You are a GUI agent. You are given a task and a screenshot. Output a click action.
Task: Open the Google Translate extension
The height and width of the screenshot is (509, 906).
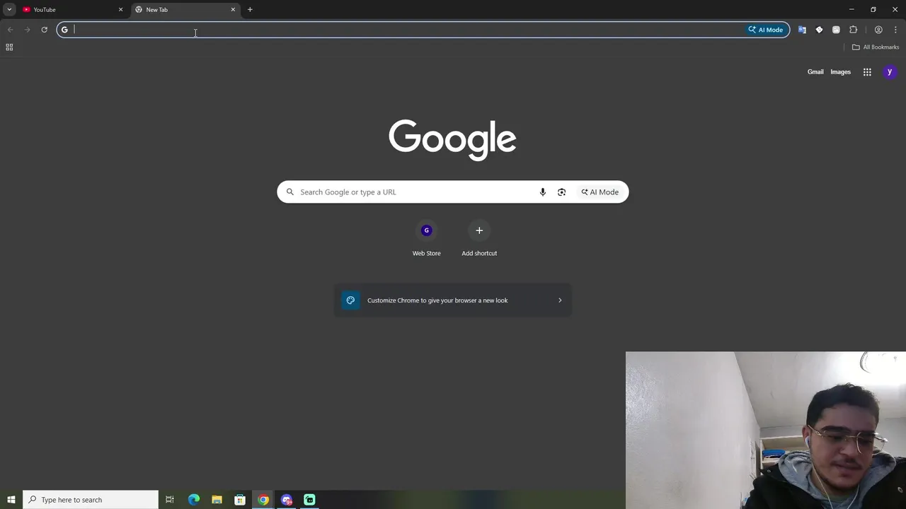coord(802,30)
